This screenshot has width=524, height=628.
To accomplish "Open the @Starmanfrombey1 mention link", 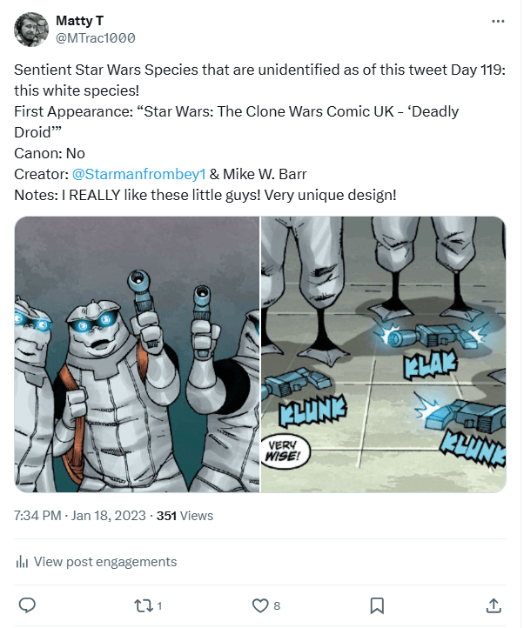I will click(138, 173).
